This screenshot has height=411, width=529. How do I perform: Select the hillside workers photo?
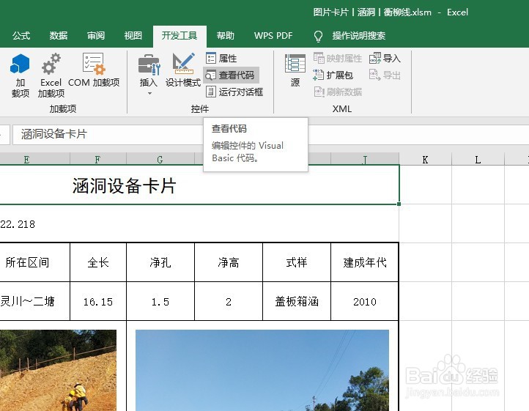[58, 371]
